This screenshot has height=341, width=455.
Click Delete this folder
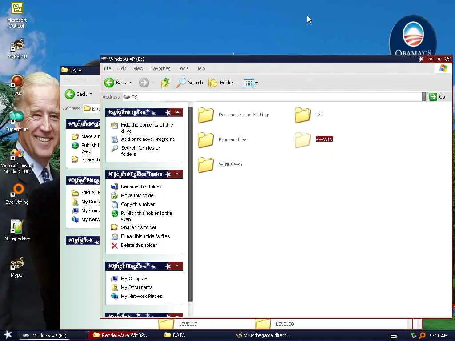pos(139,245)
